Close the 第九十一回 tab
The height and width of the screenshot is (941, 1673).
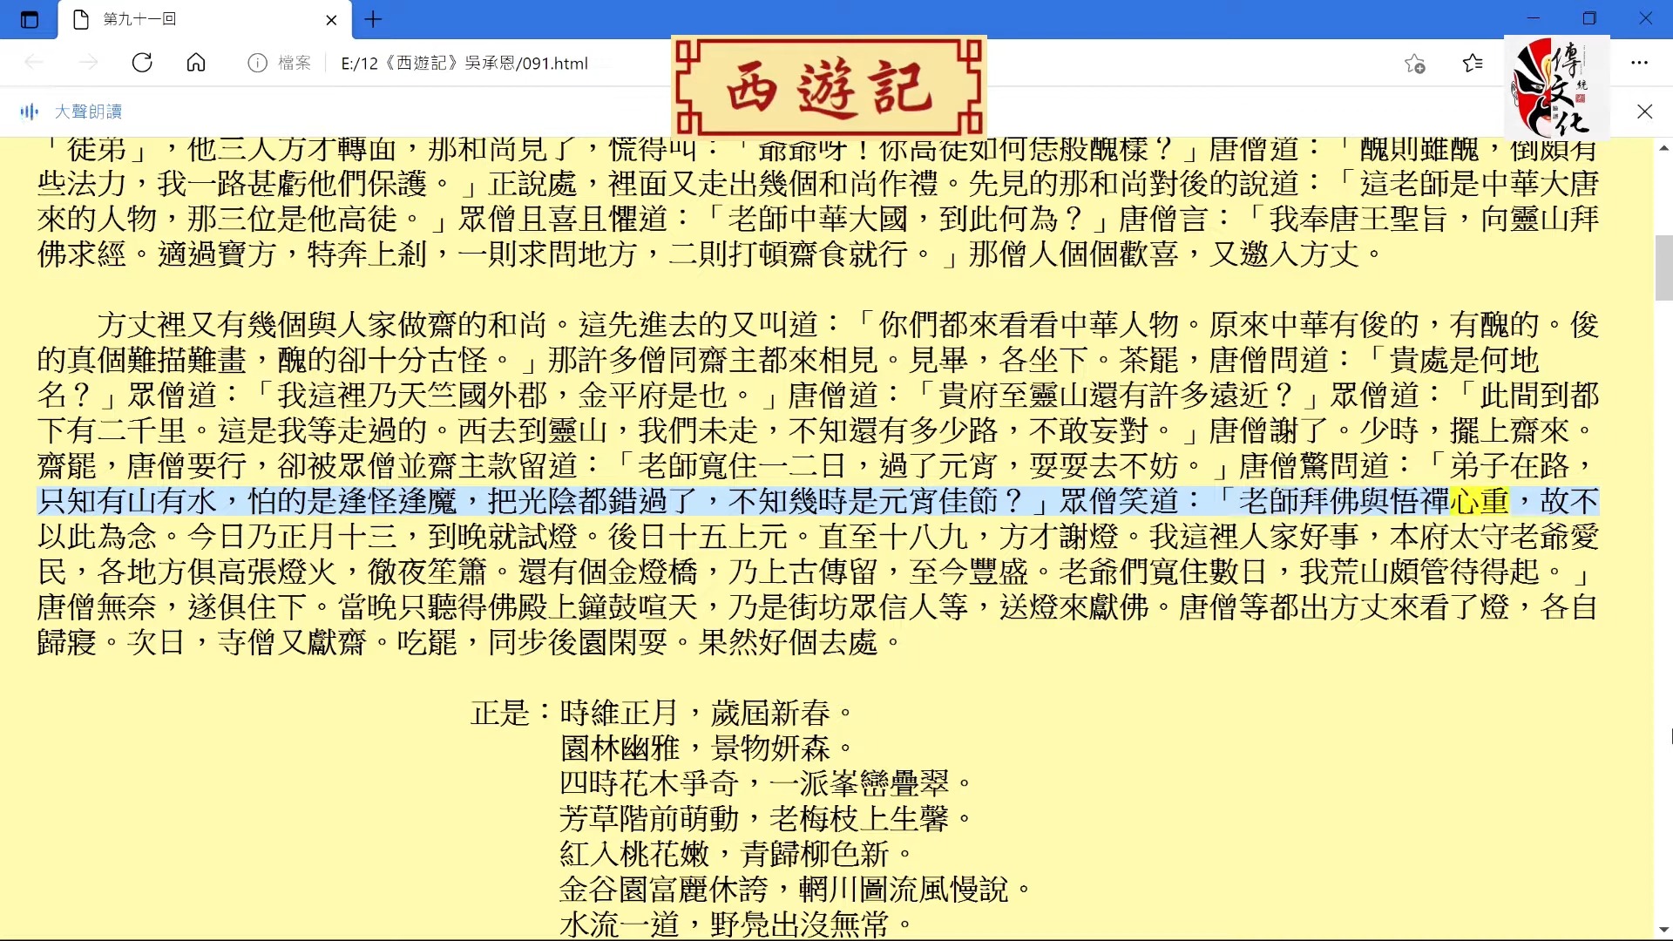coord(331,20)
